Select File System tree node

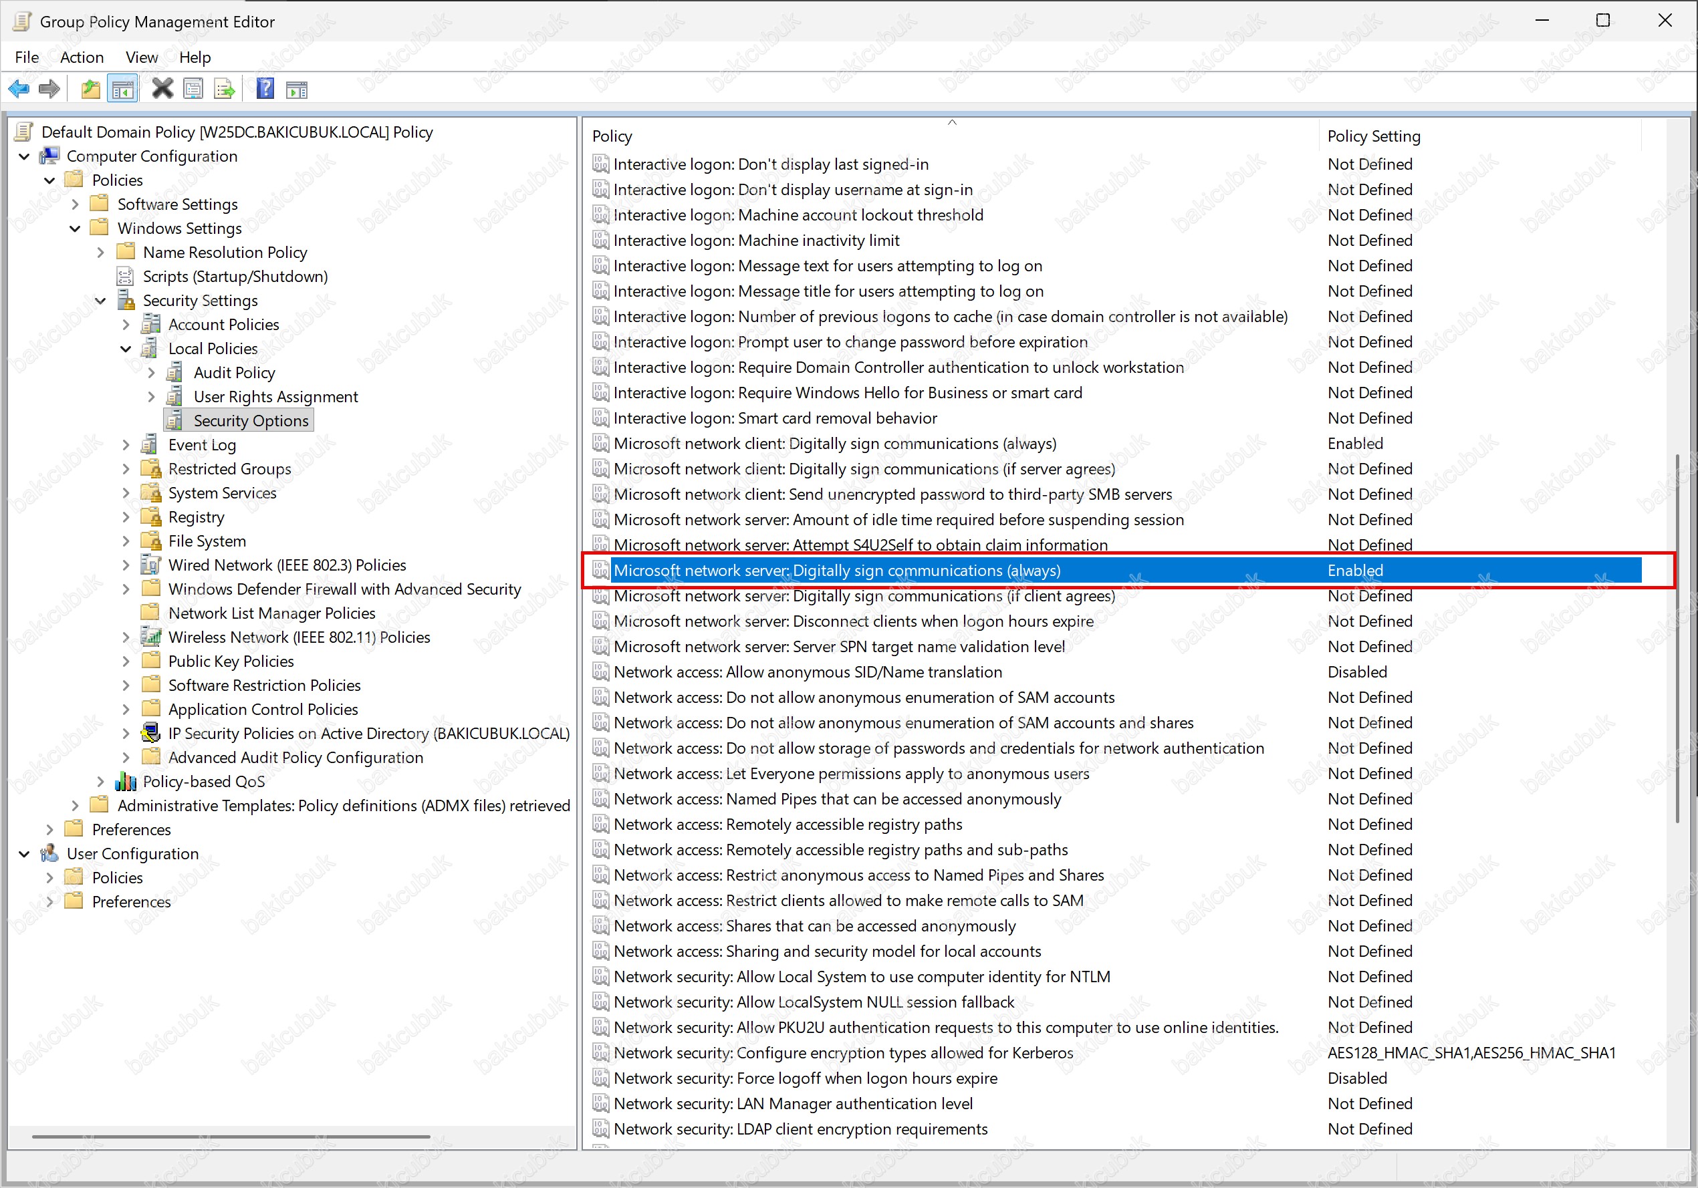pyautogui.click(x=207, y=541)
